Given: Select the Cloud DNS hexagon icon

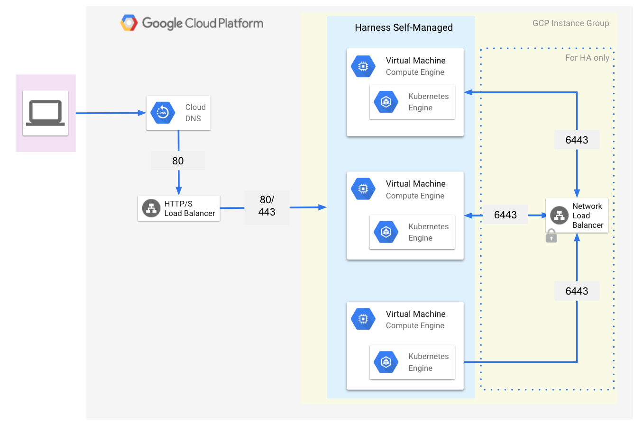Looking at the screenshot, I should click(163, 113).
